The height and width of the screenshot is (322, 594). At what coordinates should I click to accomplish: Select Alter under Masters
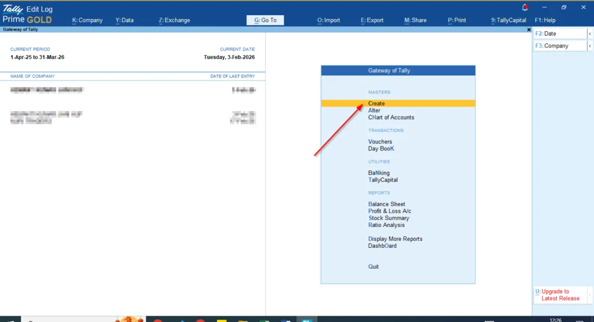[x=374, y=111]
